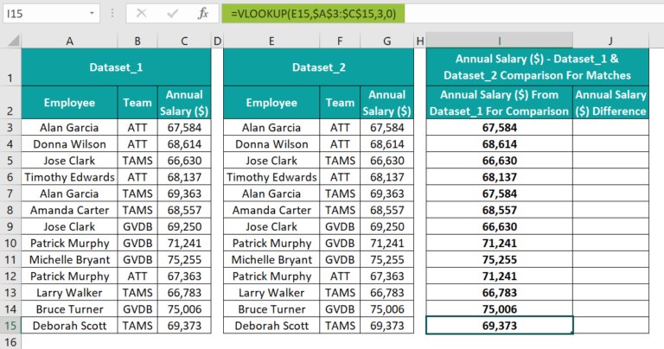Select column H header
The image size is (664, 349).
pyautogui.click(x=420, y=41)
